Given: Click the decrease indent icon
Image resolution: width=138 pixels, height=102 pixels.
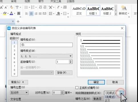Looking at the screenshot, I should click(40, 7).
